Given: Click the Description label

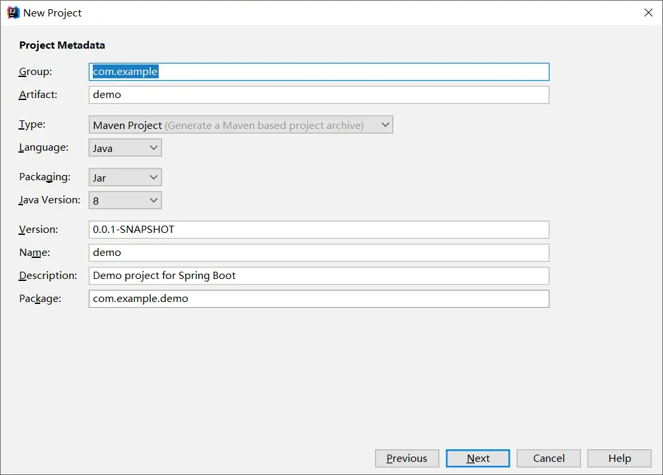Looking at the screenshot, I should (x=48, y=276).
